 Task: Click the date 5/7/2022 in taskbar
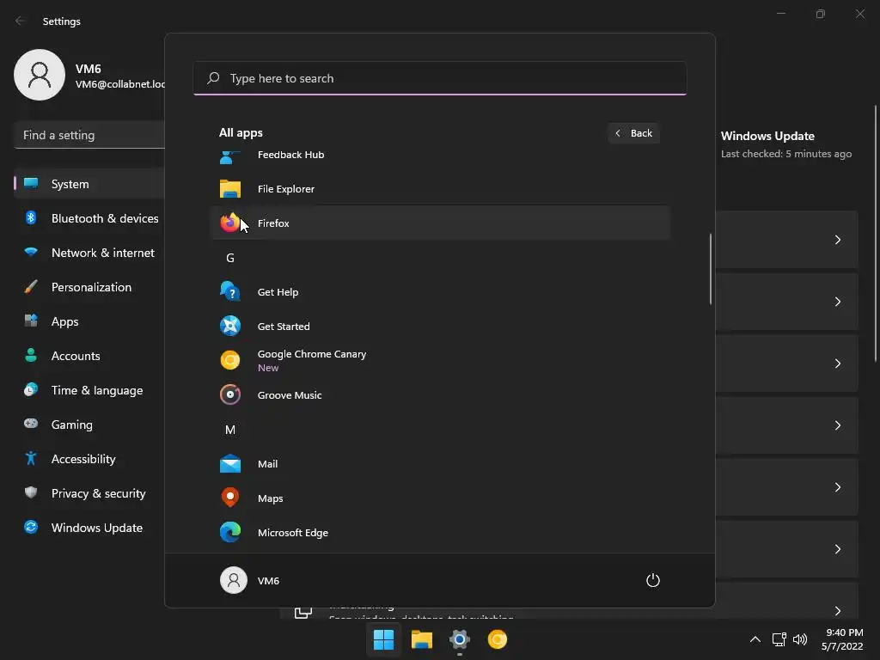pyautogui.click(x=842, y=646)
